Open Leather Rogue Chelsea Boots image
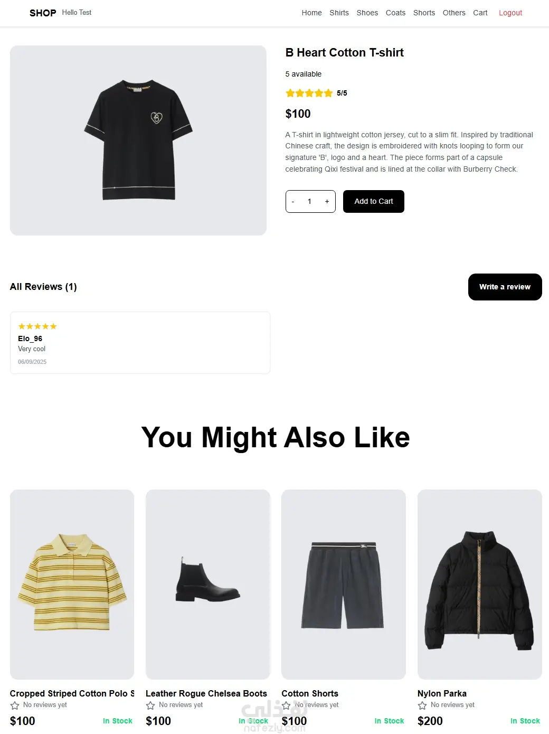The width and height of the screenshot is (549, 734). tap(207, 584)
